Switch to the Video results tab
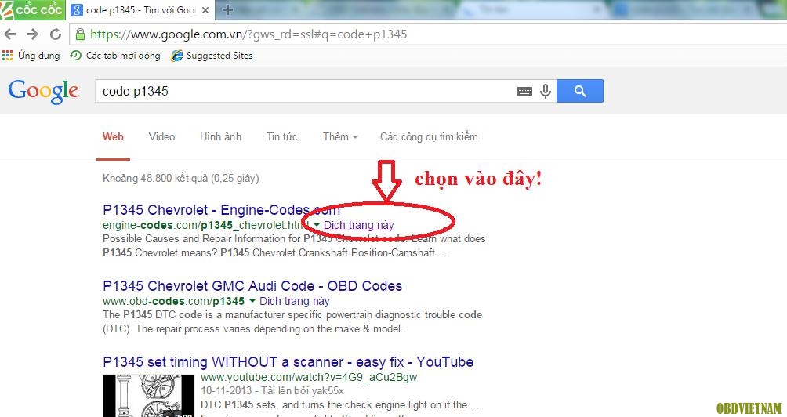Screen dimensions: 787x417 pyautogui.click(x=161, y=136)
